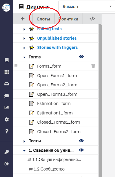Screen dimensions: 115x177
Task: Click the plus icon to add a story group
Action: click(x=23, y=19)
